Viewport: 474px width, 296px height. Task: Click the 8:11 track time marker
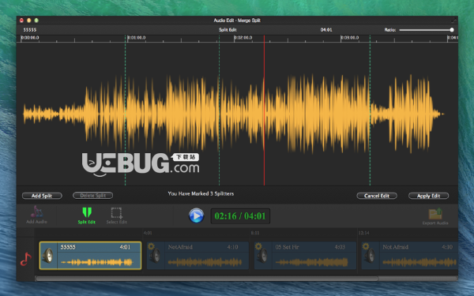point(255,233)
